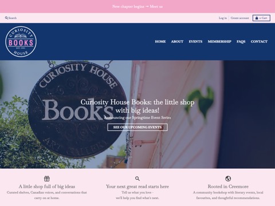Screen dimensions: 275x206
Task: Open the About menu item
Action: 177,42
